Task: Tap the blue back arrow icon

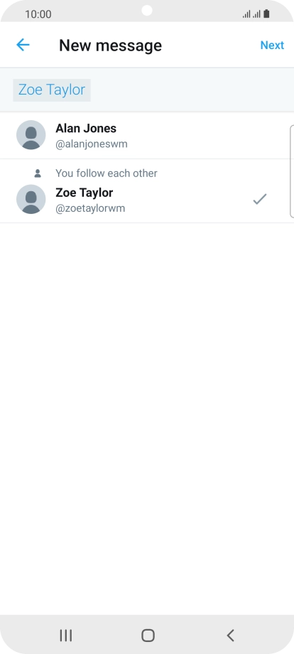Action: point(23,45)
